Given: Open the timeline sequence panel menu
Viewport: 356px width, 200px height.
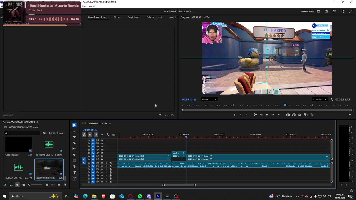Looking at the screenshot, I should tap(110, 124).
